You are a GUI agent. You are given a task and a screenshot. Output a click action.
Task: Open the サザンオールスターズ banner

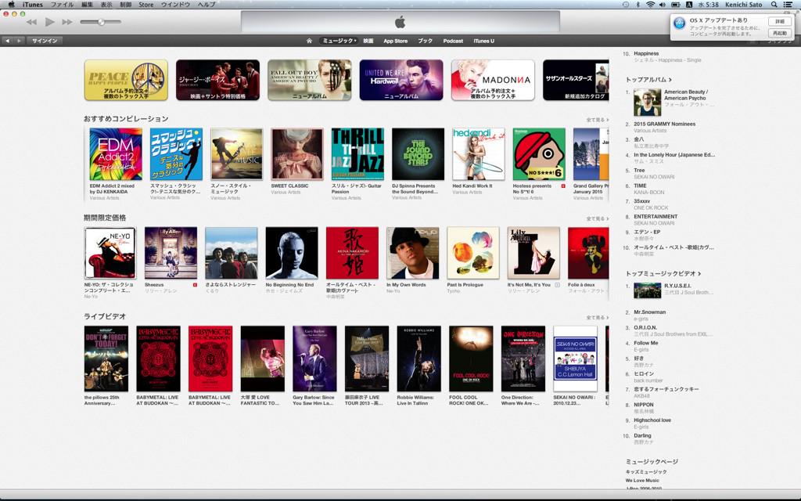pyautogui.click(x=576, y=80)
